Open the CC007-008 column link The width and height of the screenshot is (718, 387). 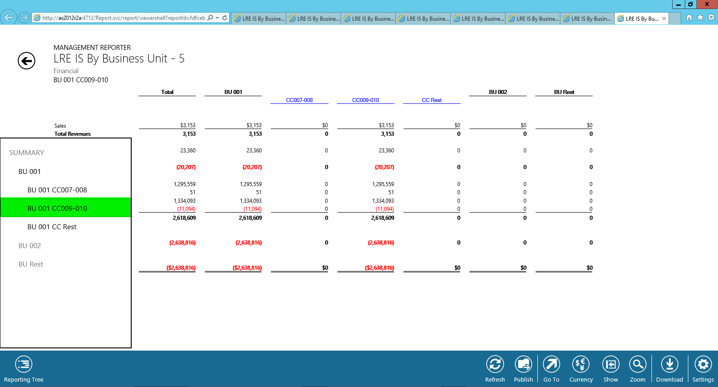(299, 100)
